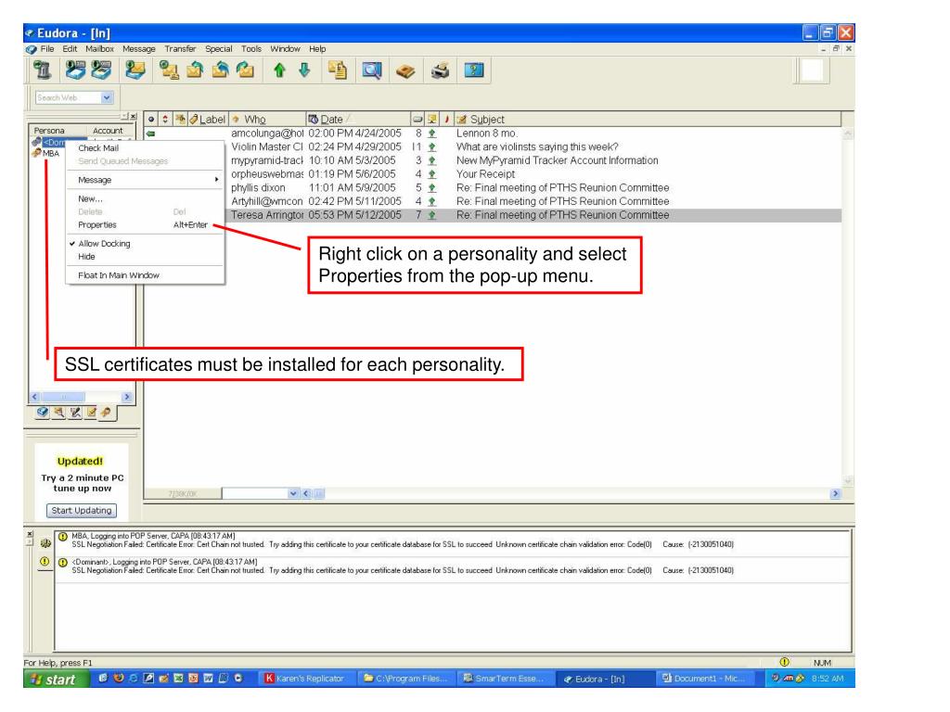Open the Mailbox menu

[99, 49]
